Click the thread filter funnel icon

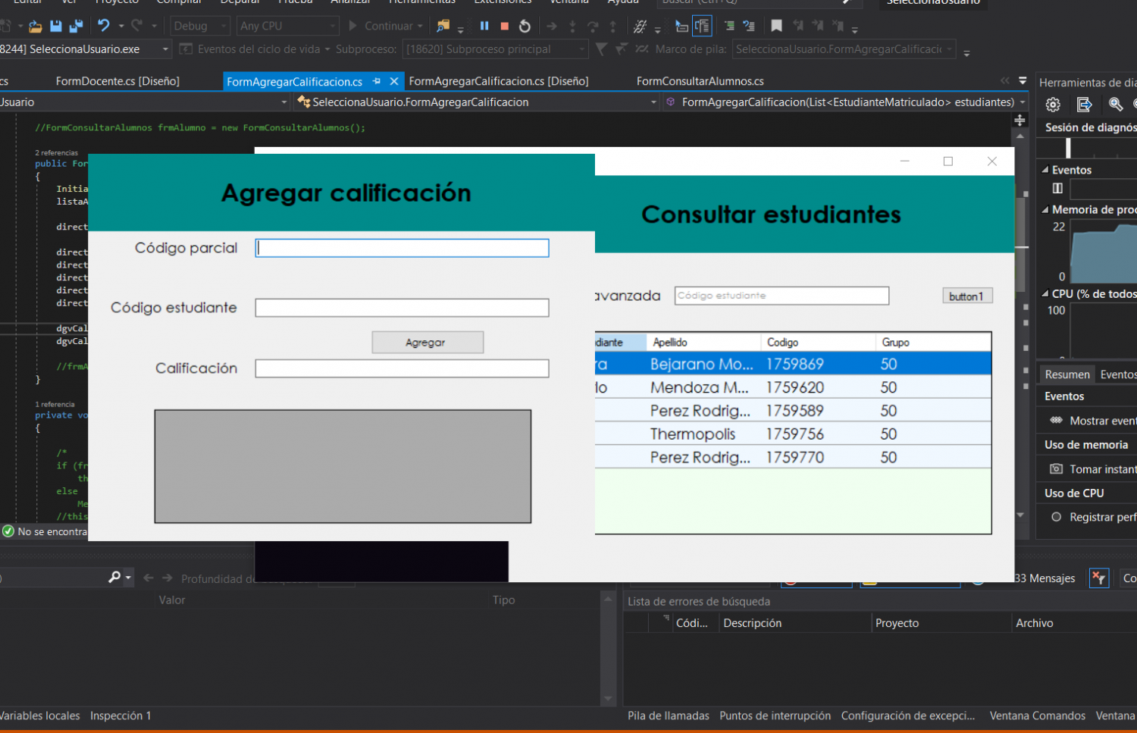pyautogui.click(x=601, y=49)
